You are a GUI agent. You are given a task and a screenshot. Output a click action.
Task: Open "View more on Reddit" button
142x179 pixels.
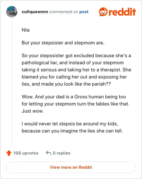point(71,167)
